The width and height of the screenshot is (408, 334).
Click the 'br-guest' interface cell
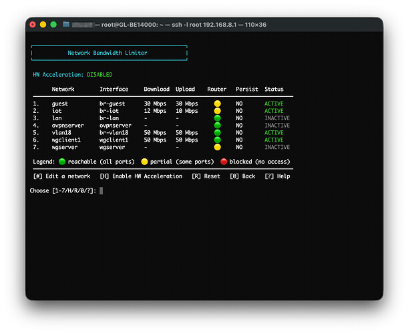[x=112, y=104]
